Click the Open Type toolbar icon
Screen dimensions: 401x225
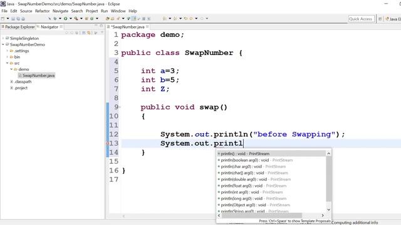(x=107, y=19)
